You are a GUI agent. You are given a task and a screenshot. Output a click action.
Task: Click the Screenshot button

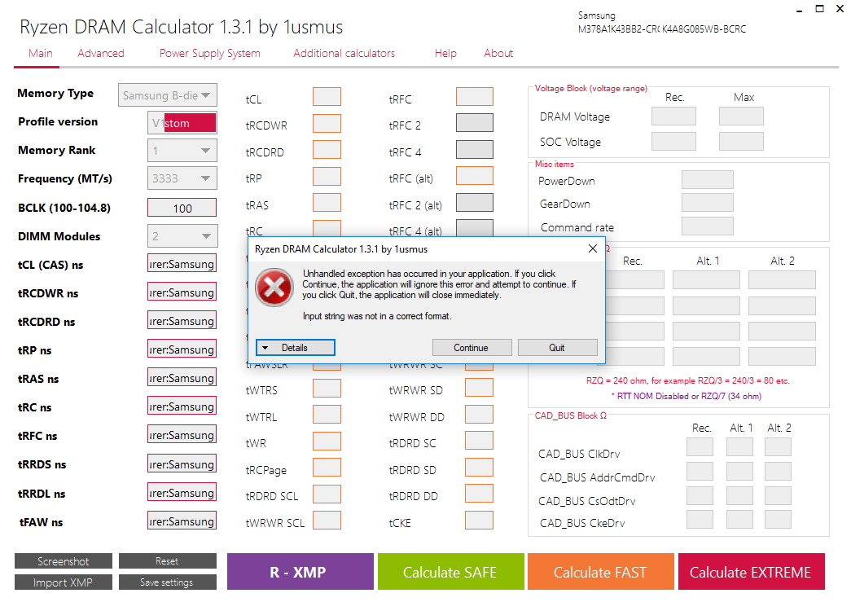pyautogui.click(x=63, y=560)
